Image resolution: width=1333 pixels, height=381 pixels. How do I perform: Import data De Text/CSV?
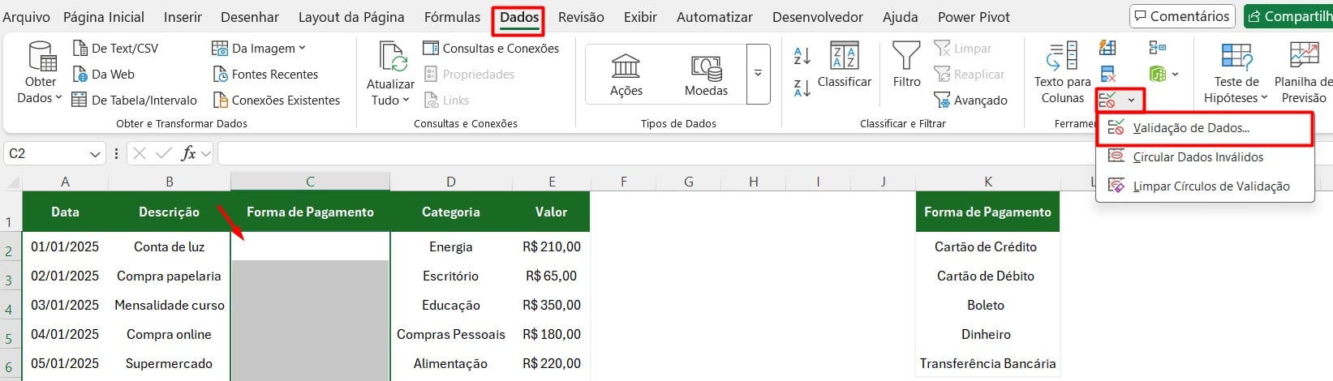116,49
